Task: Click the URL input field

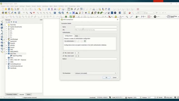Action: (x=96, y=30)
